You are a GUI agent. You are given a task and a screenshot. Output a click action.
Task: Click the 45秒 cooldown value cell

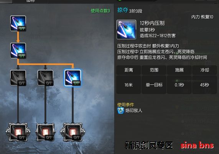204,85
